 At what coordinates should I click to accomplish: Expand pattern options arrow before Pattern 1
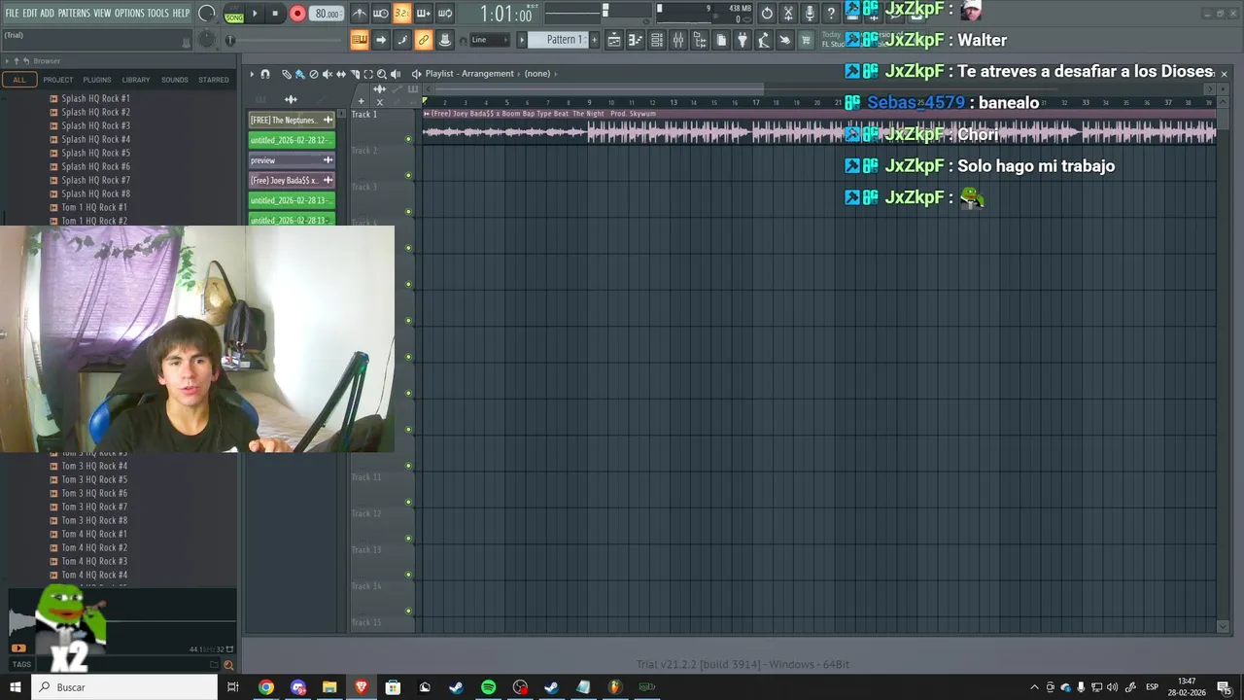[521, 40]
